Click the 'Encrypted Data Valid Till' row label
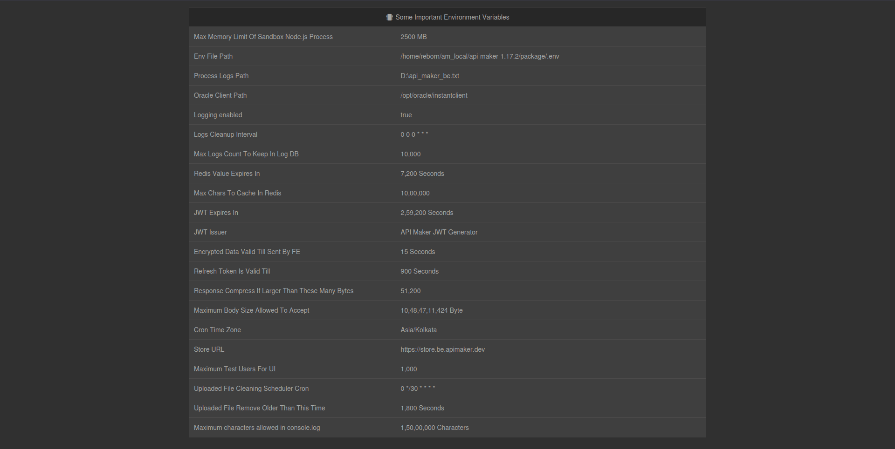Screen dimensions: 895x449 pos(247,252)
